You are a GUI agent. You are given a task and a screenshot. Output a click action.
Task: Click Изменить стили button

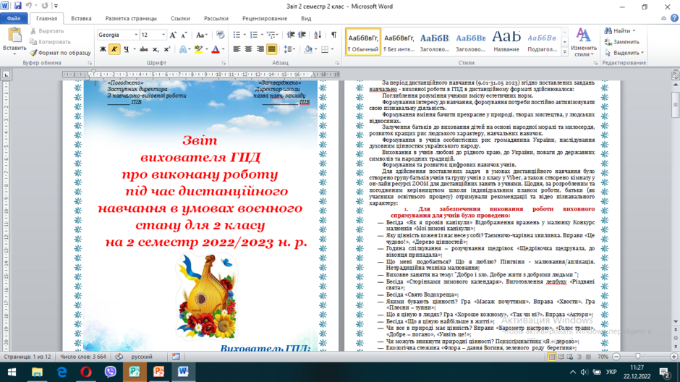coord(584,42)
